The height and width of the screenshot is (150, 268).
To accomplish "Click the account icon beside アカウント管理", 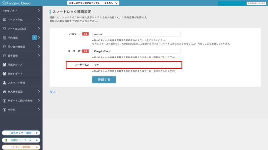I will 4,83.
